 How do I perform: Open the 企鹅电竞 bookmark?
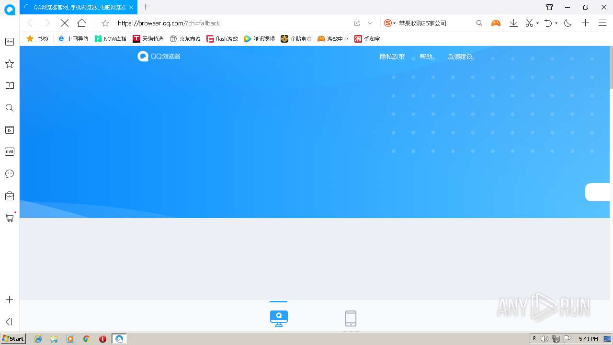pyautogui.click(x=296, y=39)
